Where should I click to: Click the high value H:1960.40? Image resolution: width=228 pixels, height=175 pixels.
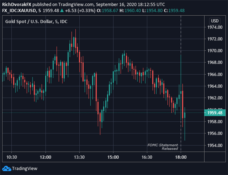(x=130, y=11)
